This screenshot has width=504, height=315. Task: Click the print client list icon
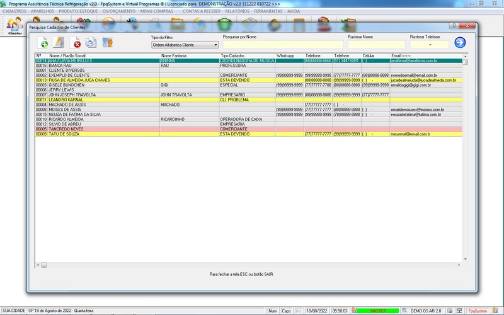[91, 42]
